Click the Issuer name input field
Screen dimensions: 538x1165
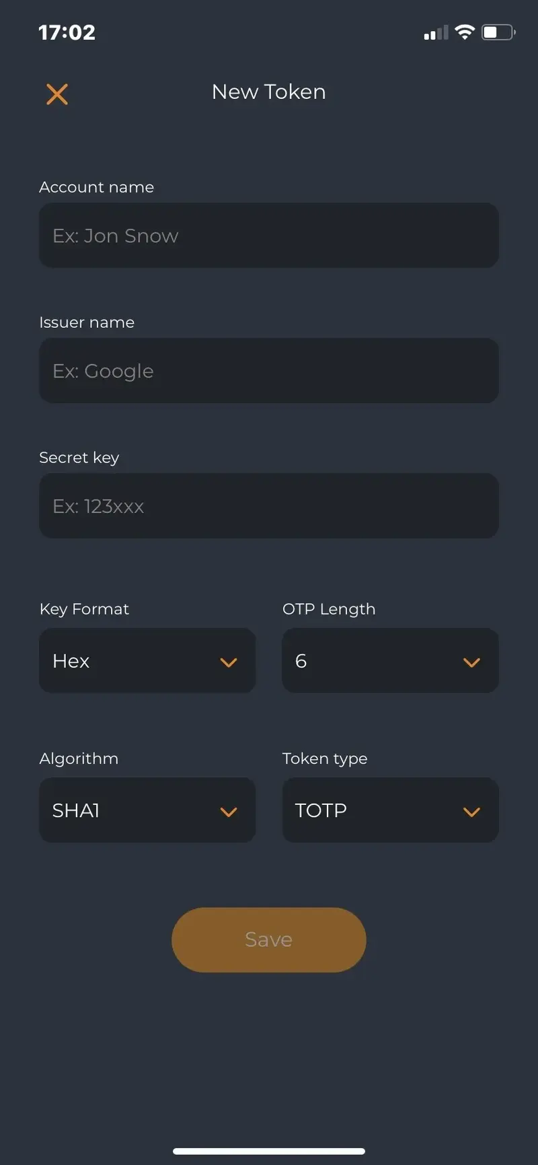tap(269, 371)
